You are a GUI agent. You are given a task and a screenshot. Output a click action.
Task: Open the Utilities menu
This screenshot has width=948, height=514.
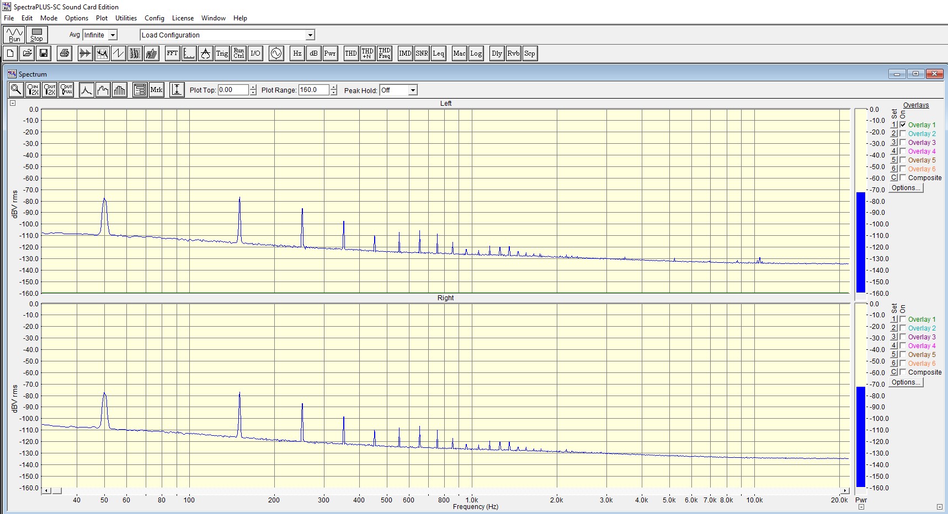(126, 18)
